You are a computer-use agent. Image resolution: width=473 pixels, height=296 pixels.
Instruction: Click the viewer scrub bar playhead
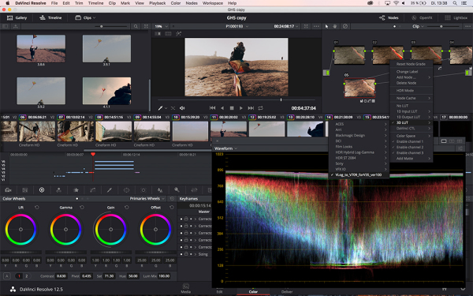[281, 99]
